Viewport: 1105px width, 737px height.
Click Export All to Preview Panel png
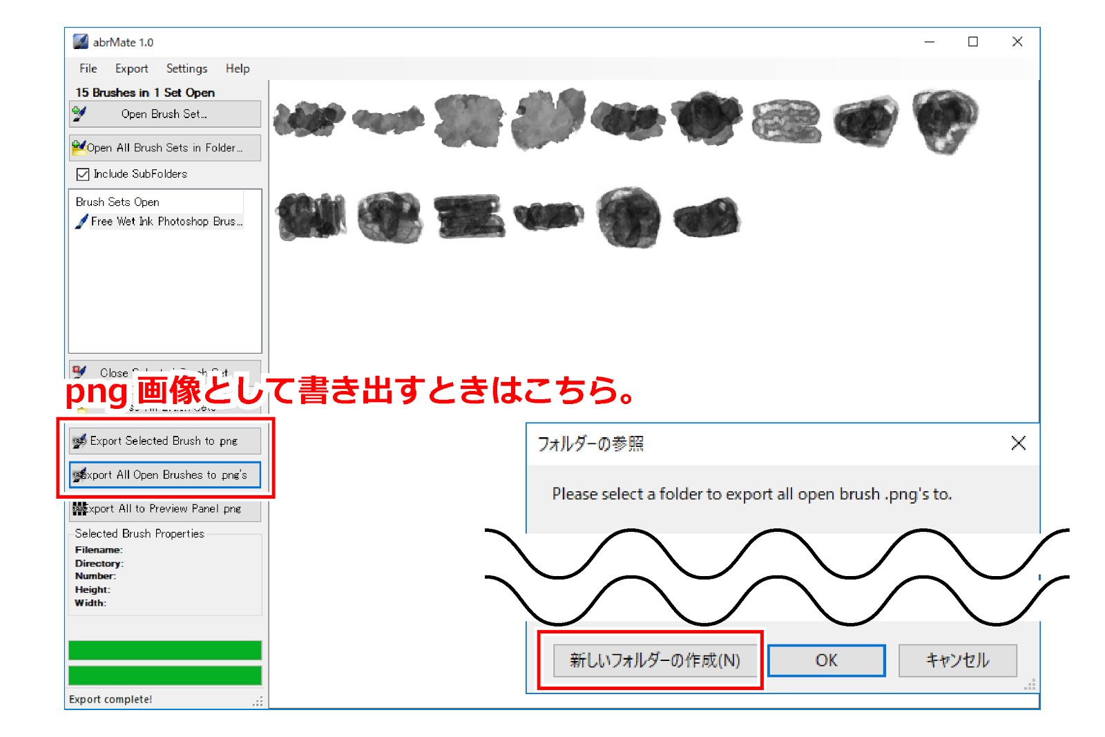pyautogui.click(x=165, y=508)
